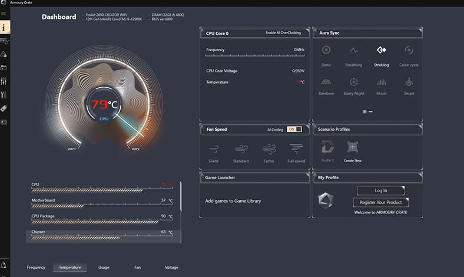Expand My Profile panel corner arrow

420,175
